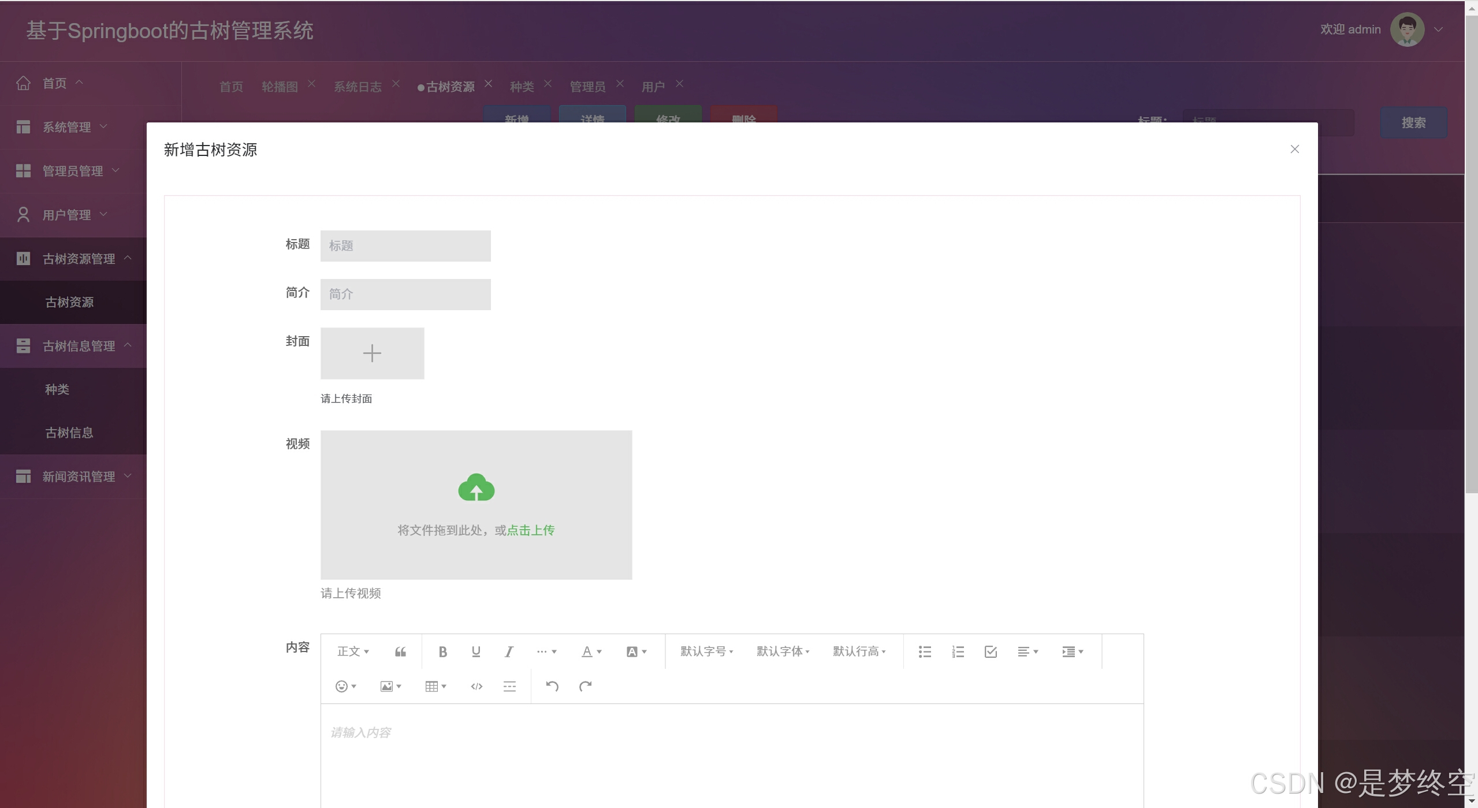
Task: Open the 默认行高 line height dropdown
Action: tap(859, 651)
